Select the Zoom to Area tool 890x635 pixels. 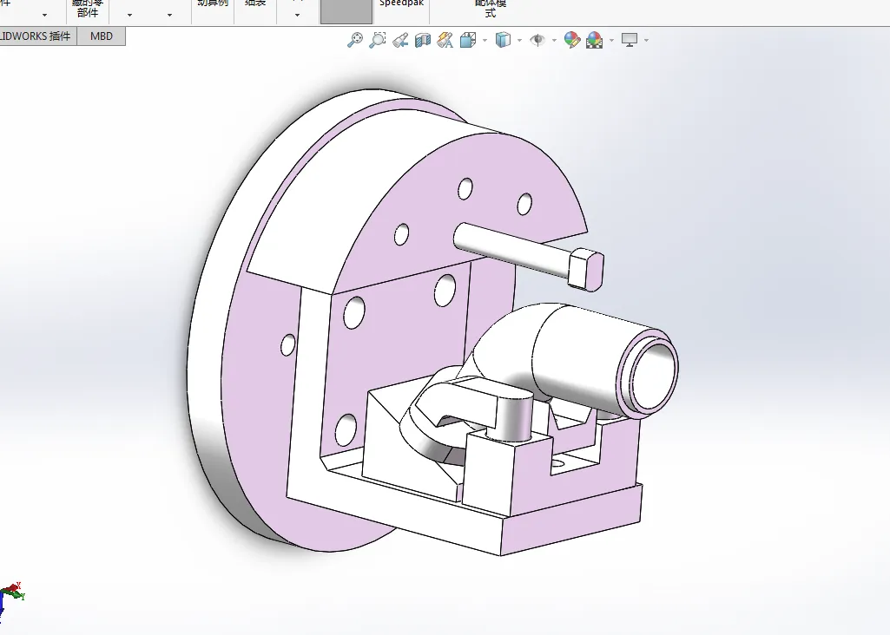[378, 40]
